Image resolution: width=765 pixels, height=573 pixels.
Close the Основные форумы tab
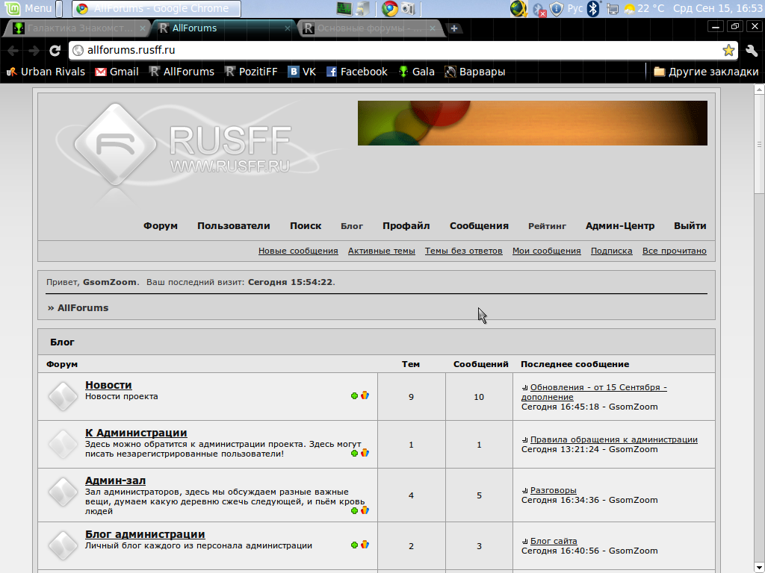click(433, 28)
